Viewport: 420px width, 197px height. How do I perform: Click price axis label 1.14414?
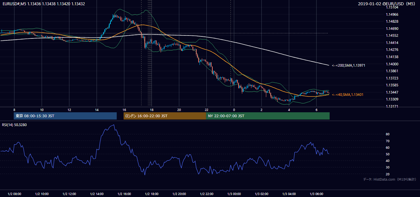click(x=392, y=43)
